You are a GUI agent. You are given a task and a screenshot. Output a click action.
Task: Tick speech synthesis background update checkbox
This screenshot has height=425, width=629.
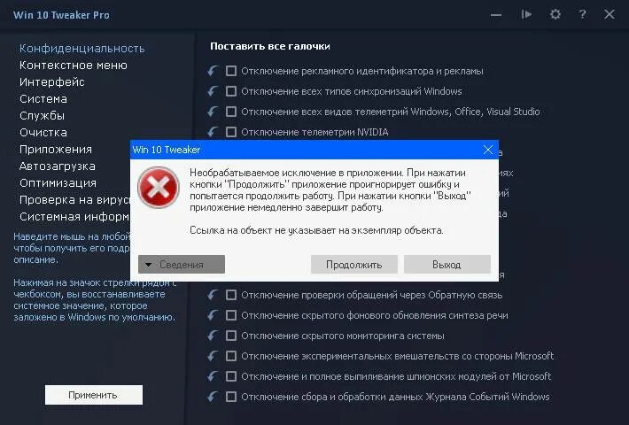[231, 315]
